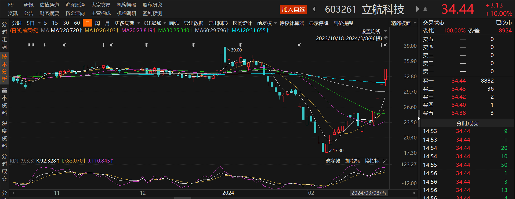The image size is (515, 199).
Task: Switch to weekly (周) K-line period
Action: coord(97,23)
